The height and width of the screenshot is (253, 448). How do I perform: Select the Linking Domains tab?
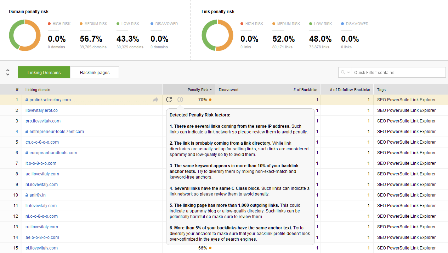pos(44,72)
